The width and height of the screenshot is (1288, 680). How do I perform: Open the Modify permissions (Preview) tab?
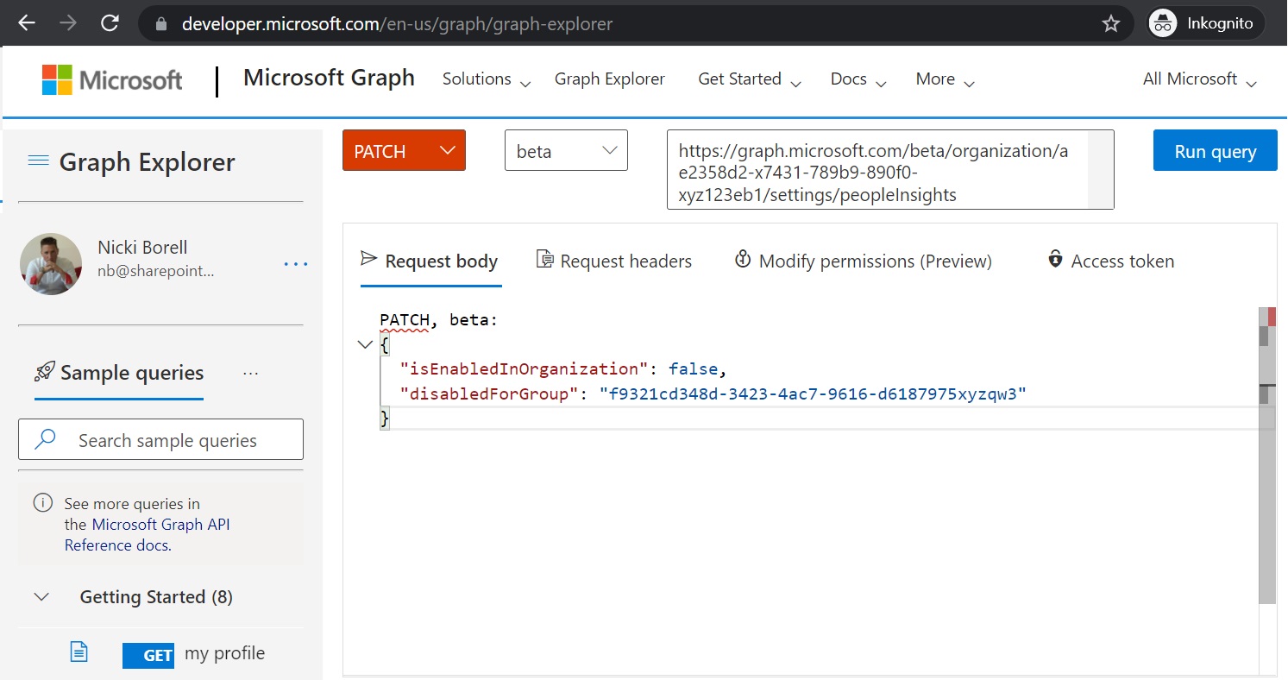click(863, 261)
